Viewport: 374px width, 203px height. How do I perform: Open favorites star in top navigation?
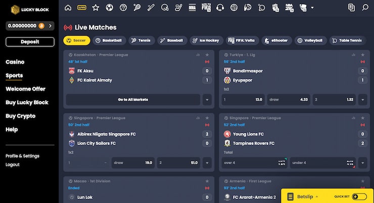(96, 8)
